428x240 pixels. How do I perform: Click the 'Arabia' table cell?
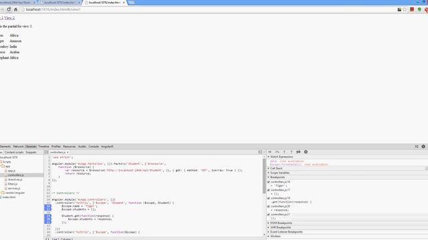coord(15,52)
